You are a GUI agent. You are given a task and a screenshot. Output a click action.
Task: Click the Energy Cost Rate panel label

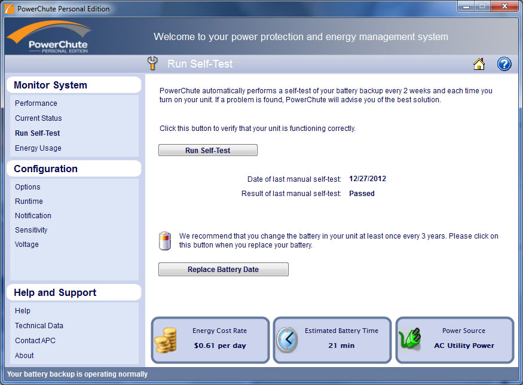[219, 331]
